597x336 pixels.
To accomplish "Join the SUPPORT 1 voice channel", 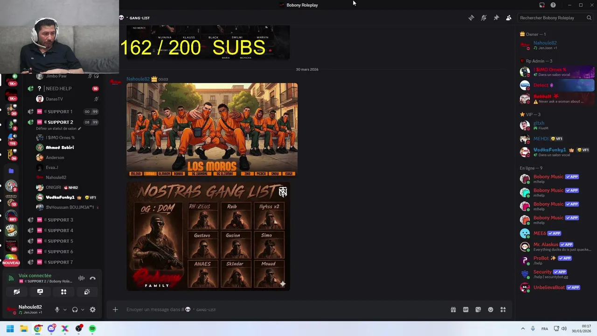I will pos(63,112).
